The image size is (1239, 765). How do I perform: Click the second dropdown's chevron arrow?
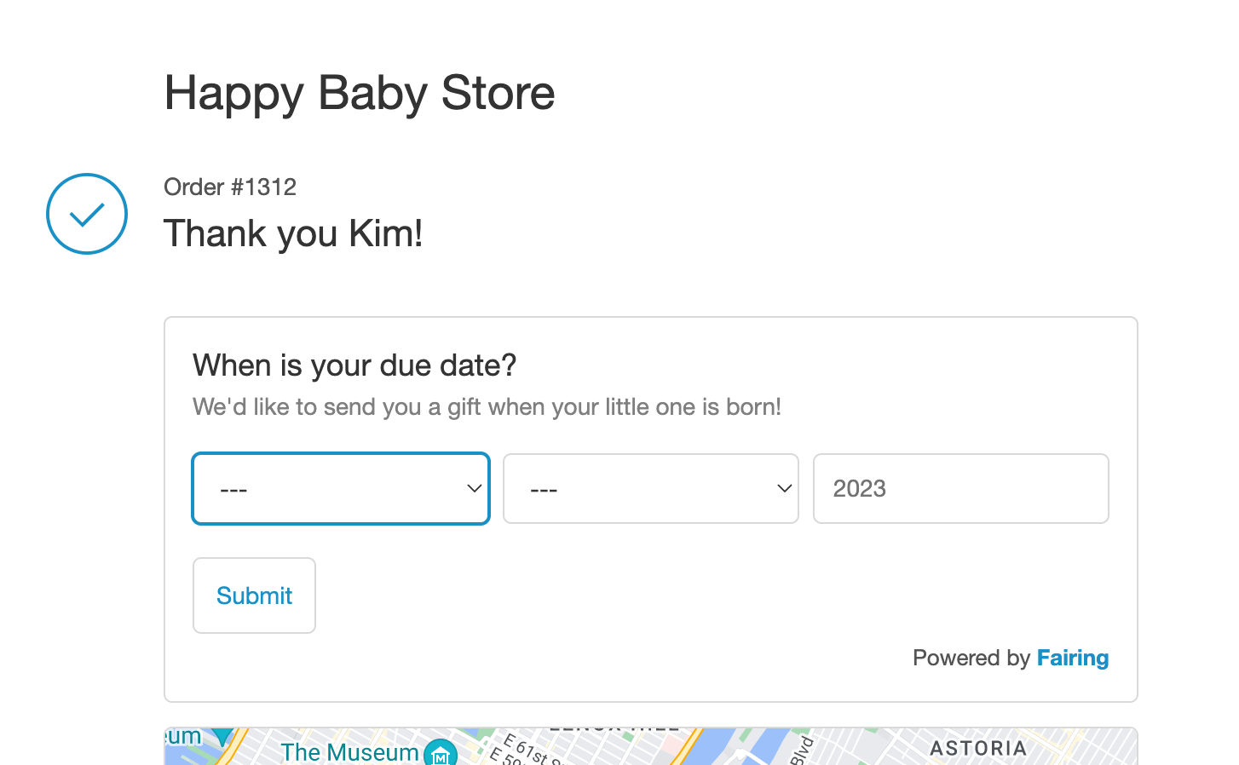coord(785,489)
